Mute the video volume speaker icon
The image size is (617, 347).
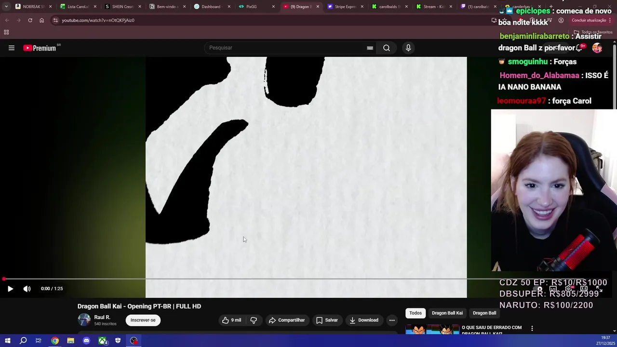click(x=27, y=289)
